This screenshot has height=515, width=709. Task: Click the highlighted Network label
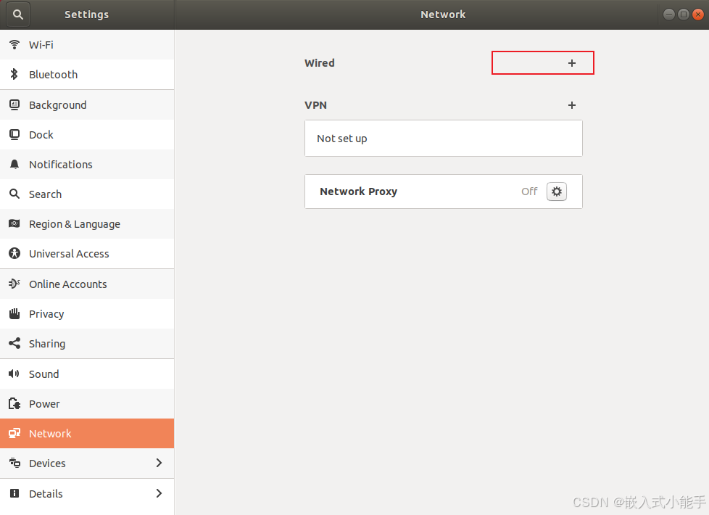(x=50, y=434)
